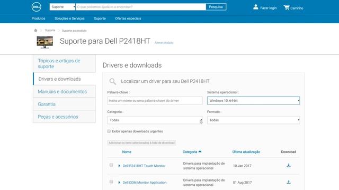Open the Categoria dropdown set to Todas
Viewport: 339px width, 190px height.
[x=155, y=120]
